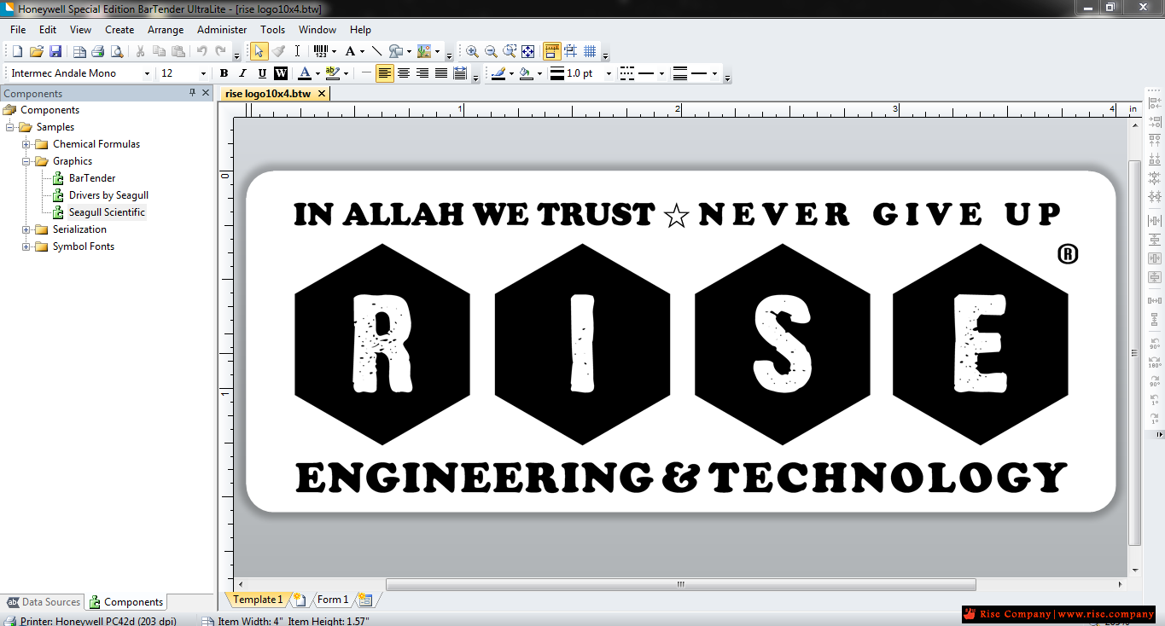Open the font name dropdown
The width and height of the screenshot is (1165, 626).
pyautogui.click(x=147, y=73)
